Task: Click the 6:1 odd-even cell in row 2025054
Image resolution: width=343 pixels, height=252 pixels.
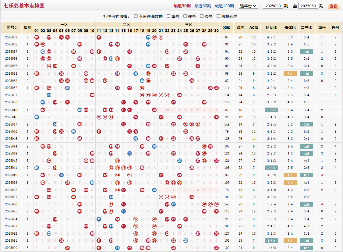Action: tap(290, 74)
